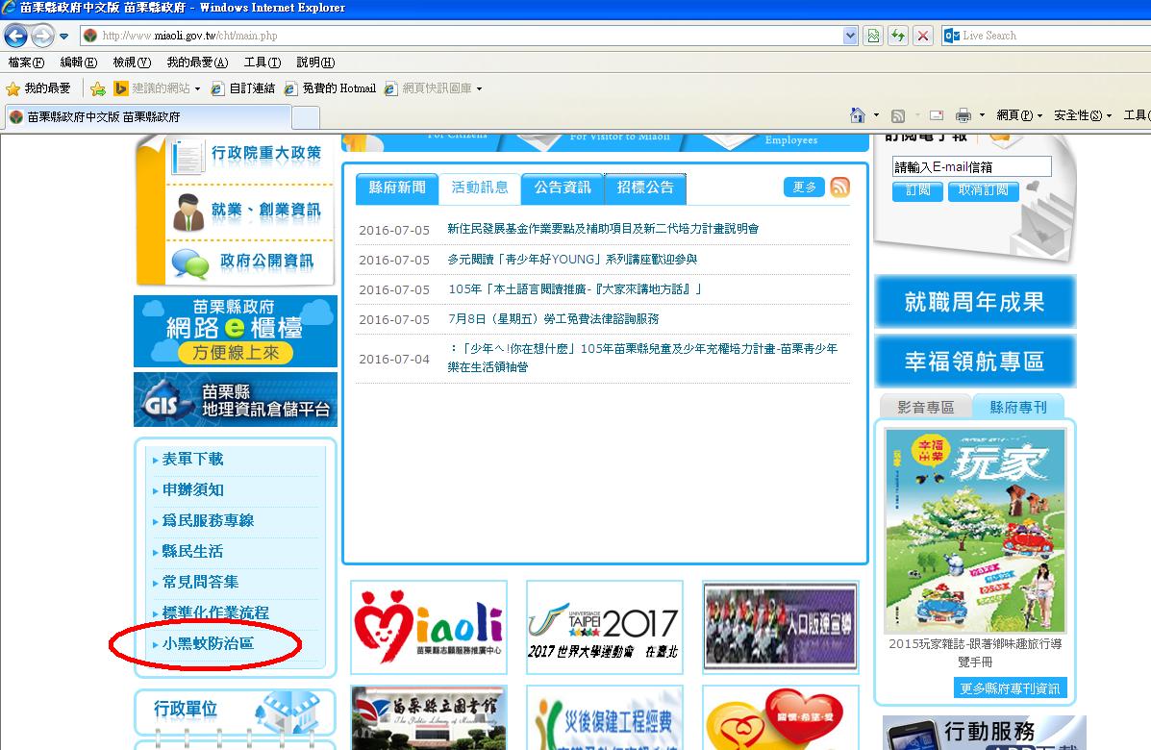The width and height of the screenshot is (1151, 750).
Task: Open the 安全性(S) dropdown menu
Action: 1082,115
